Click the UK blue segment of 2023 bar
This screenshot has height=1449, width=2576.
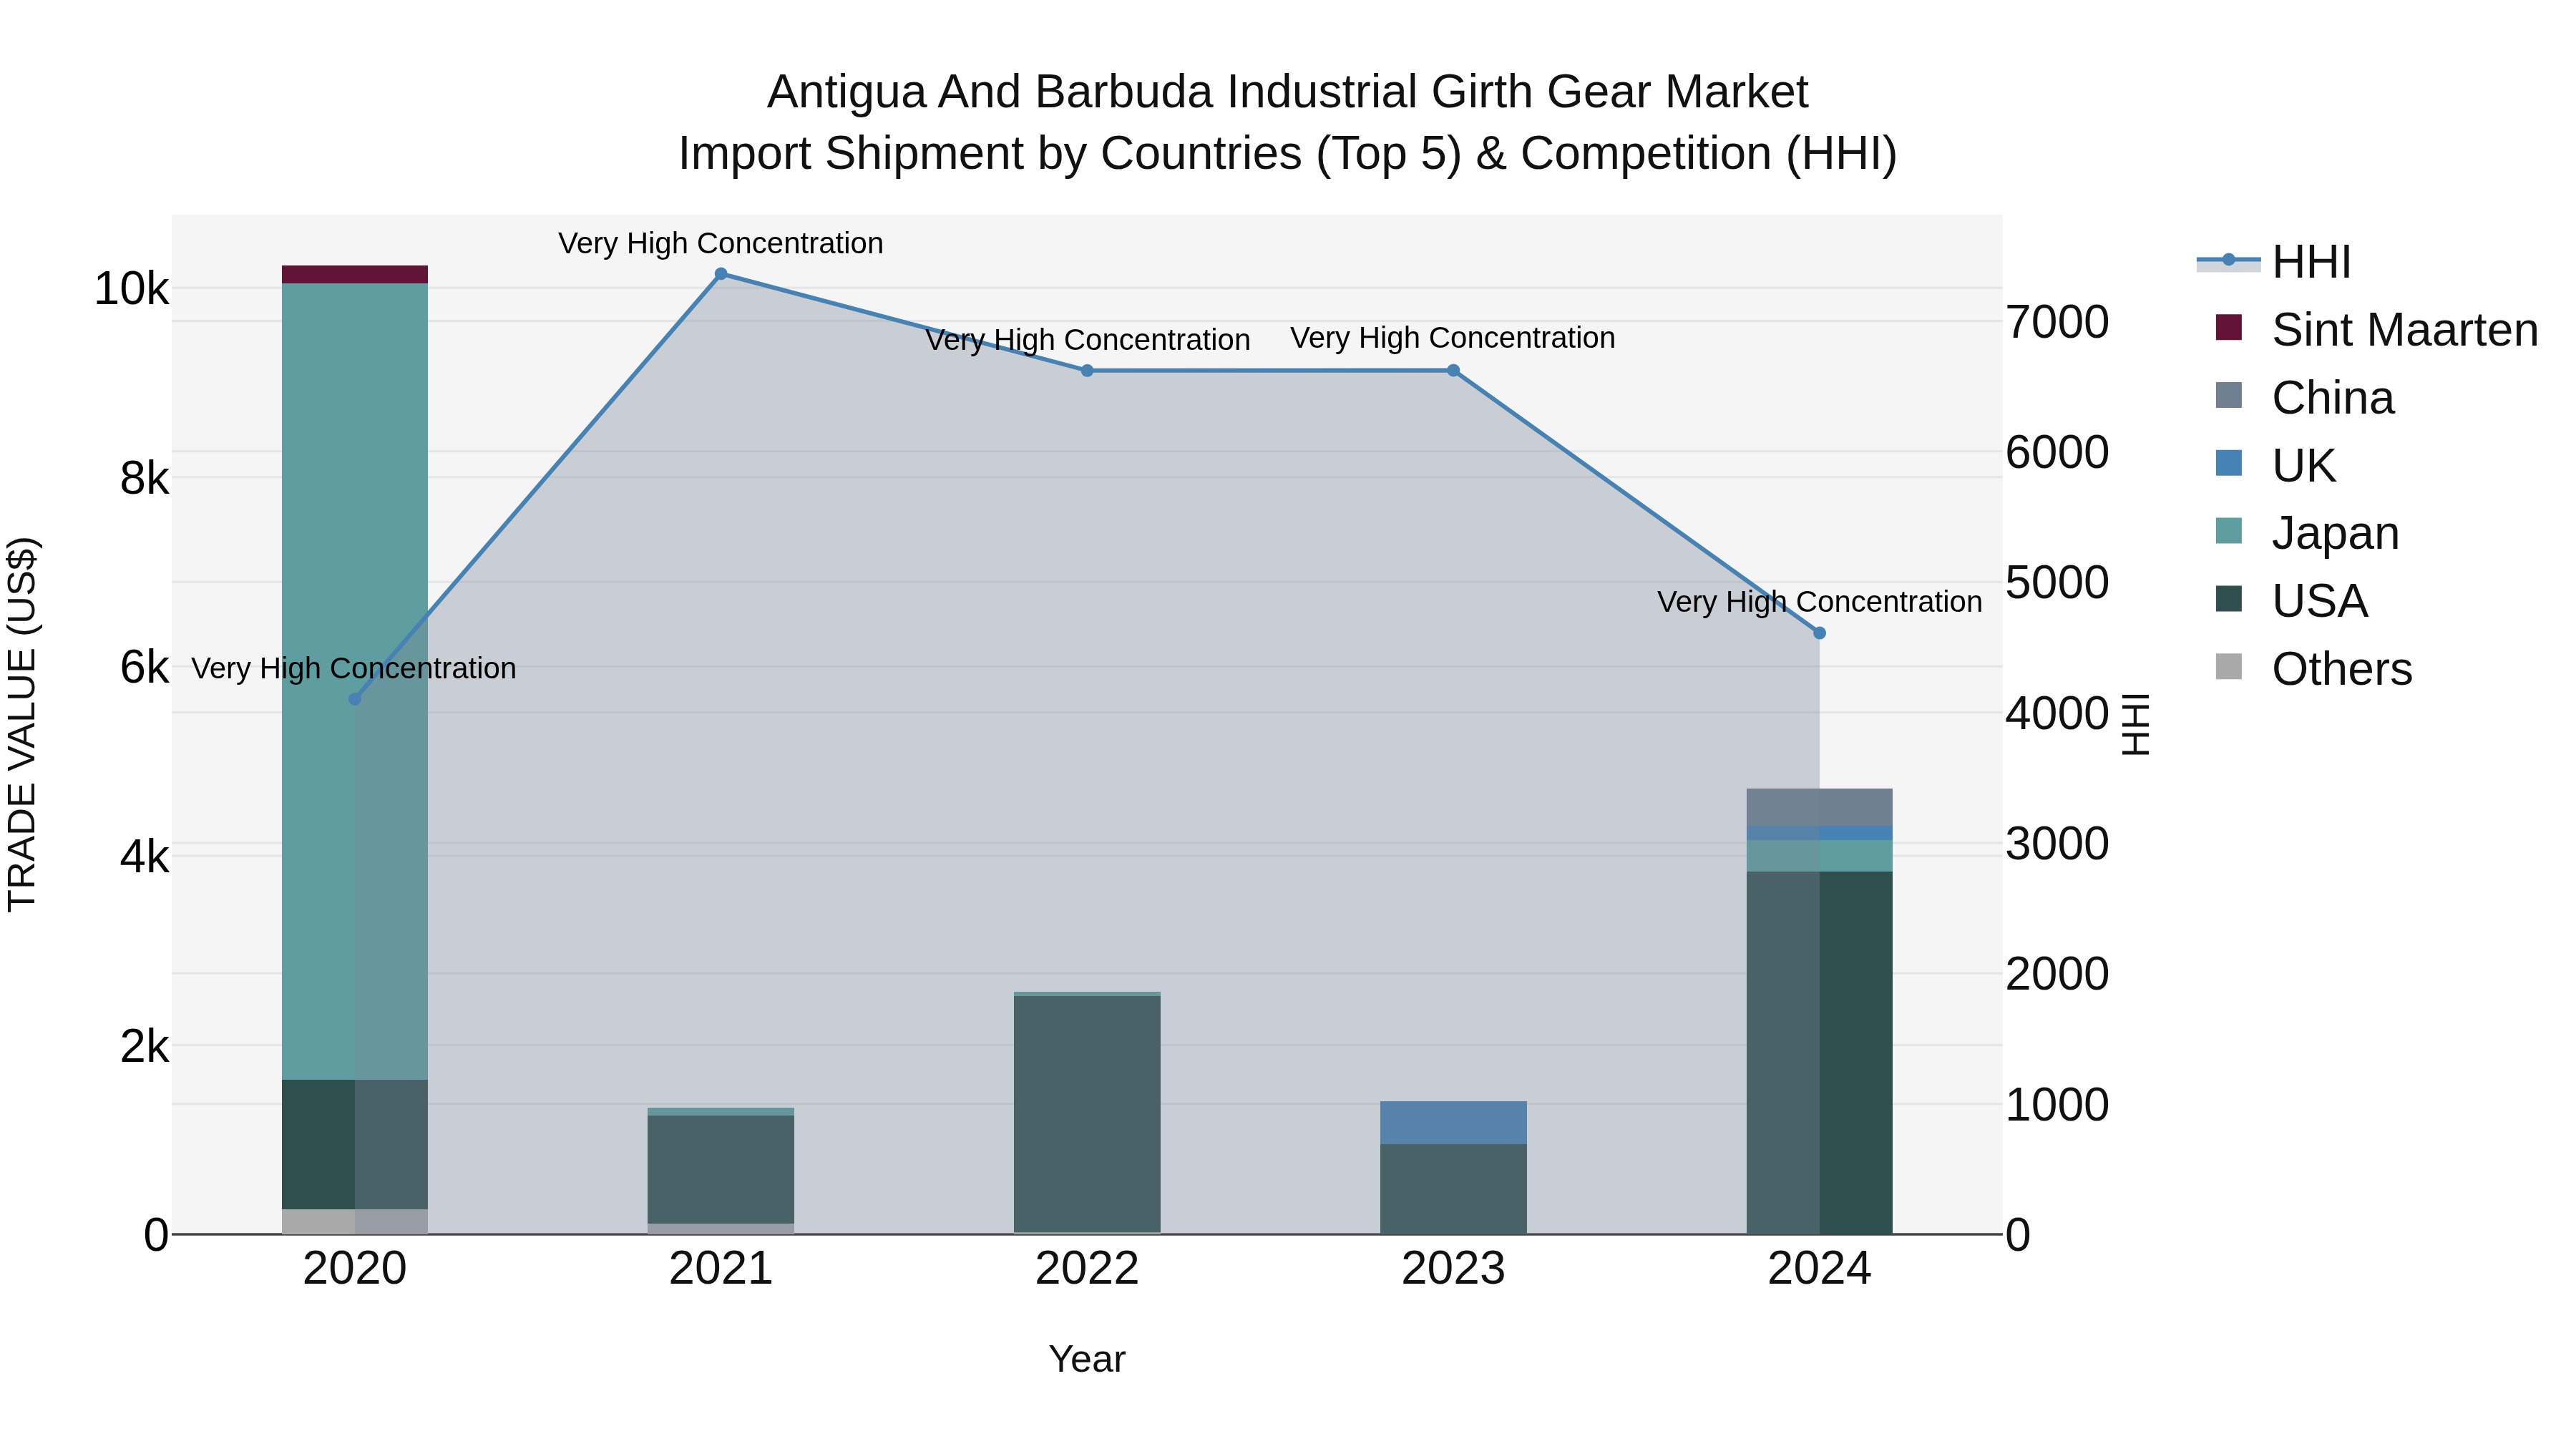1453,1123
